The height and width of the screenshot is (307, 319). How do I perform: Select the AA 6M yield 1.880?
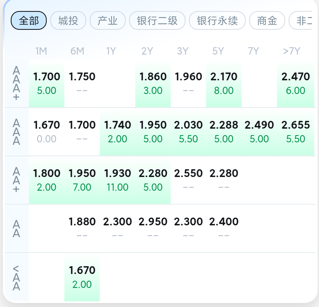(x=82, y=228)
